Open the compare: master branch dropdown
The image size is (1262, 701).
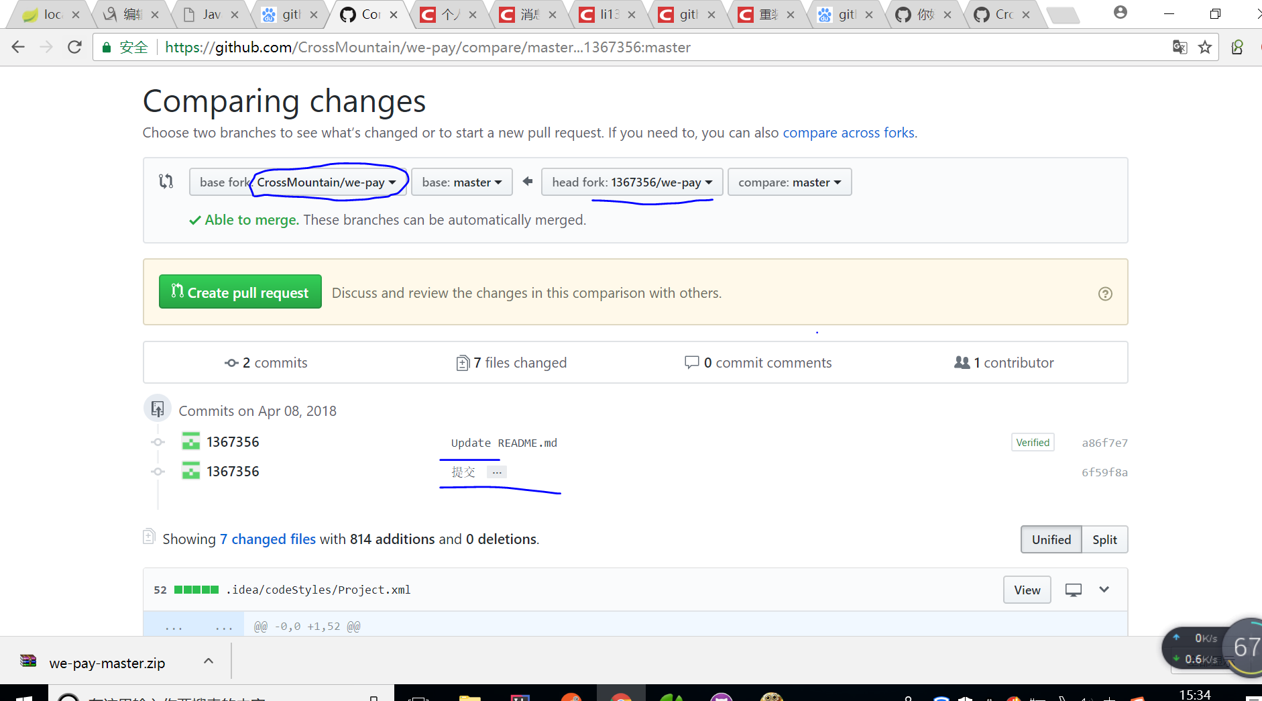[x=789, y=182]
